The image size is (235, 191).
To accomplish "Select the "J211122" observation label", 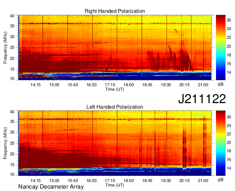I will click(x=202, y=99).
